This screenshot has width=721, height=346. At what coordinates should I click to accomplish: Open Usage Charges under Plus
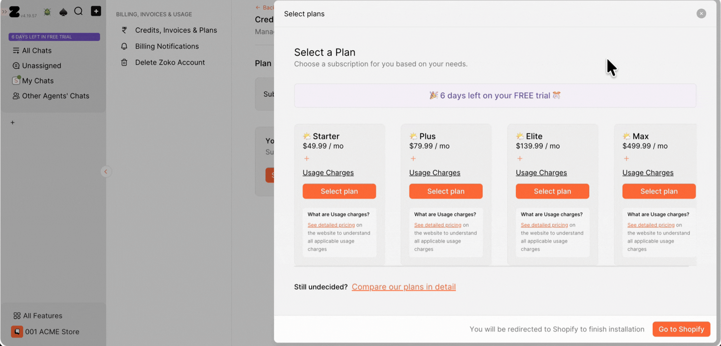click(x=435, y=173)
